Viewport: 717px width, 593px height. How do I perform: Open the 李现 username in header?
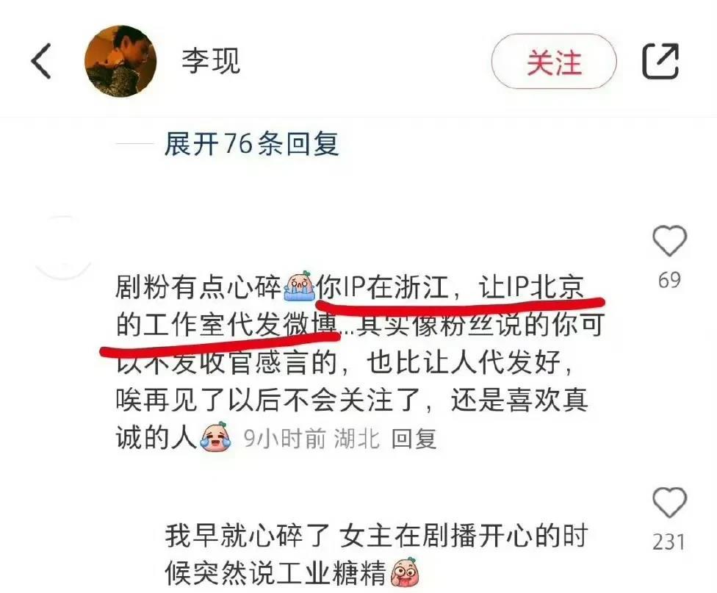211,61
